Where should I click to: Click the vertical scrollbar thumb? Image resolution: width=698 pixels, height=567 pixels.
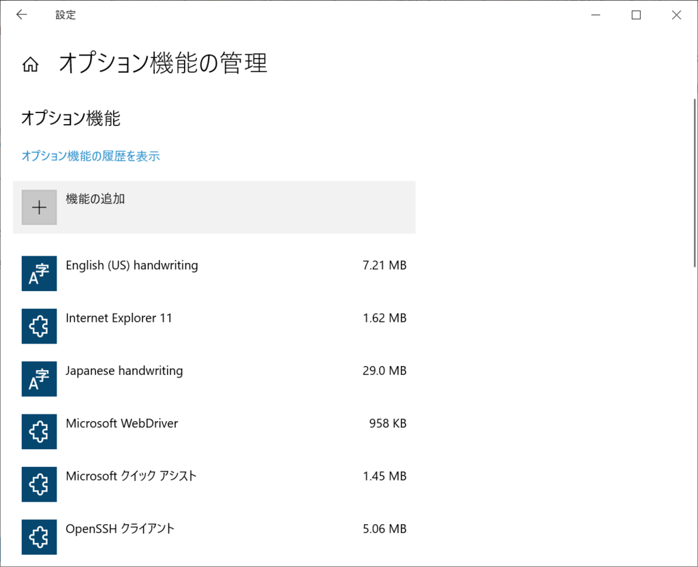[695, 183]
